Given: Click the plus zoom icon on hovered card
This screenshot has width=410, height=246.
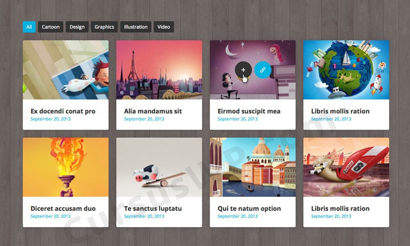Looking at the screenshot, I should (x=243, y=70).
